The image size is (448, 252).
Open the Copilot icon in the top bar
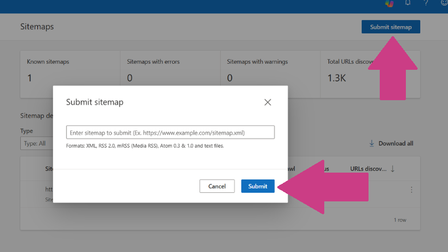pos(389,3)
